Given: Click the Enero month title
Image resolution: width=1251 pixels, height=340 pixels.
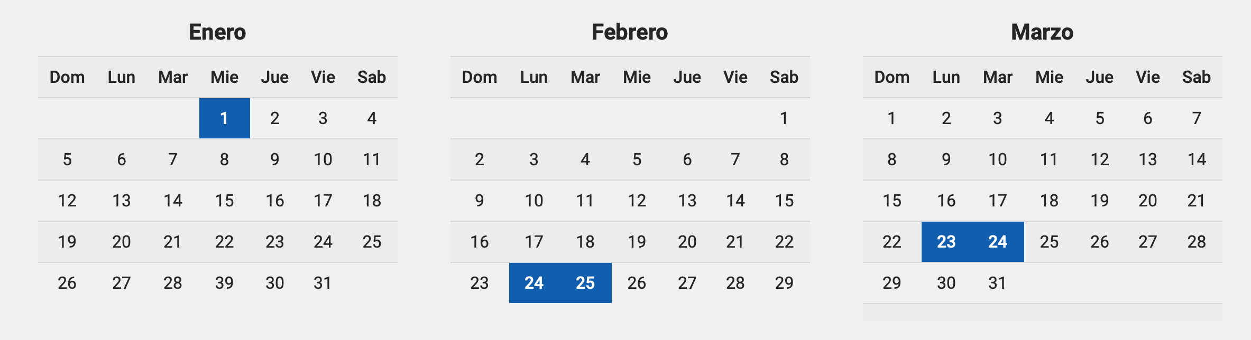Looking at the screenshot, I should click(x=217, y=32).
